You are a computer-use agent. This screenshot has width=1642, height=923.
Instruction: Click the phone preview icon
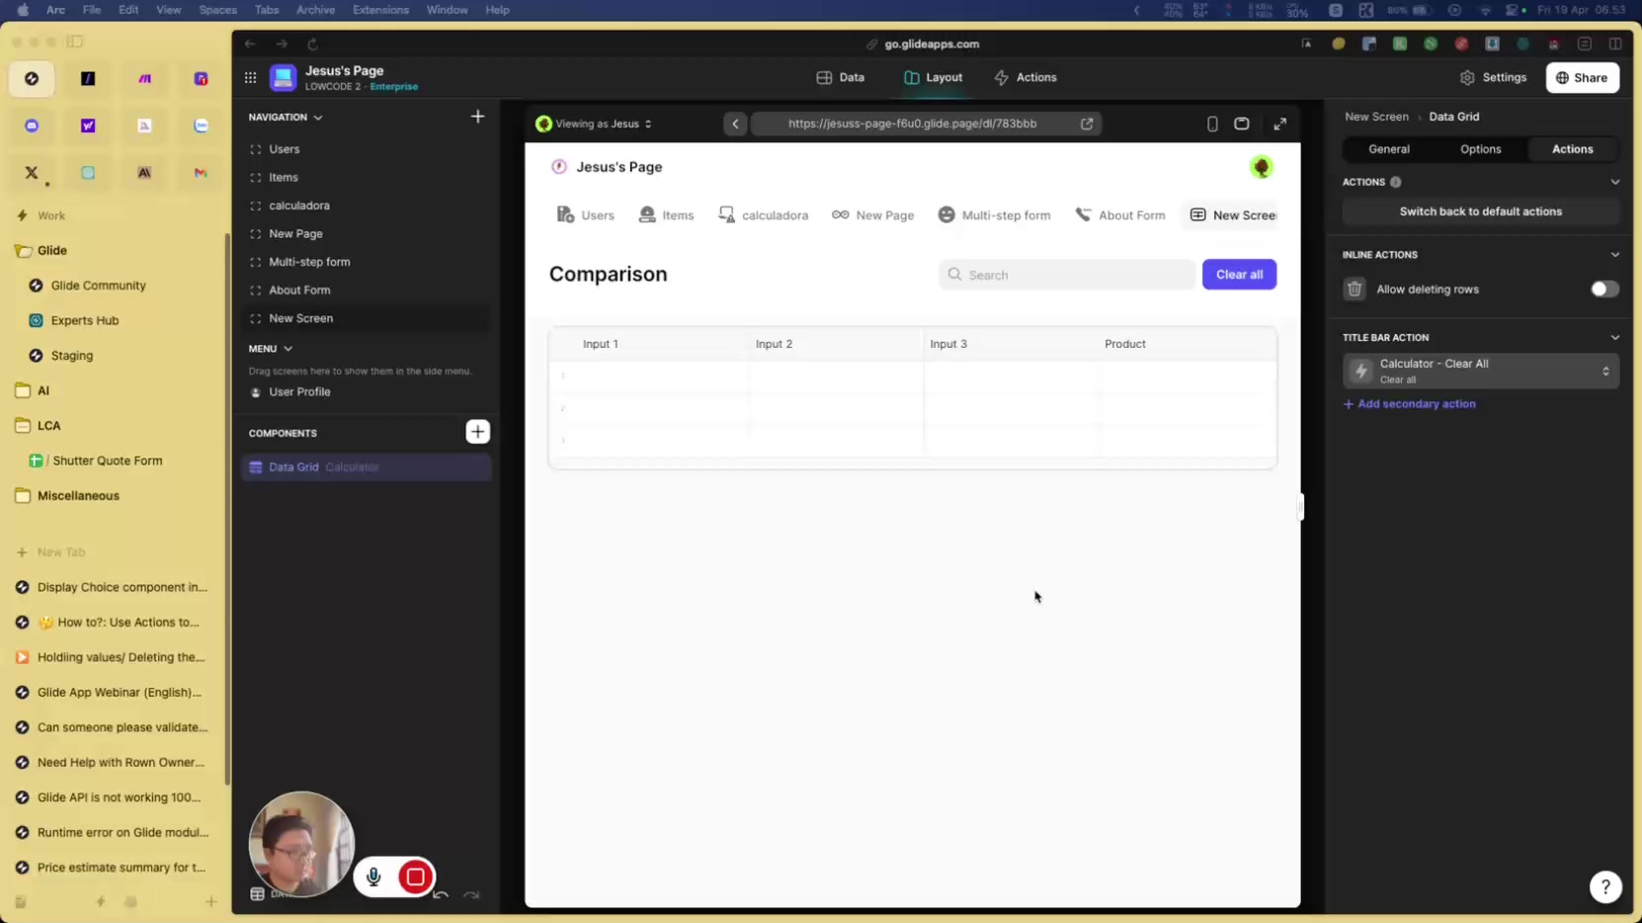(x=1212, y=124)
